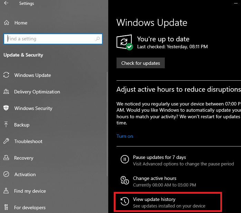
Task: Open the Recovery page
Action: coord(24,158)
